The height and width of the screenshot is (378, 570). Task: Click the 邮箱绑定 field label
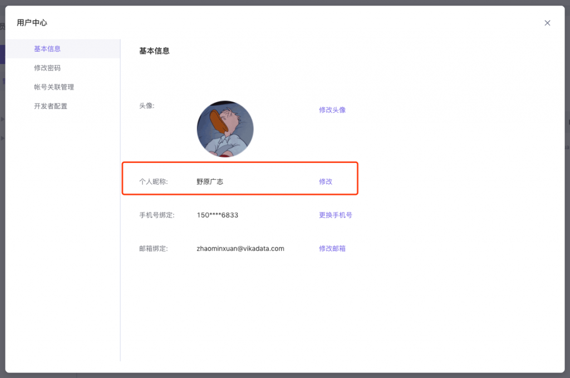tap(154, 248)
